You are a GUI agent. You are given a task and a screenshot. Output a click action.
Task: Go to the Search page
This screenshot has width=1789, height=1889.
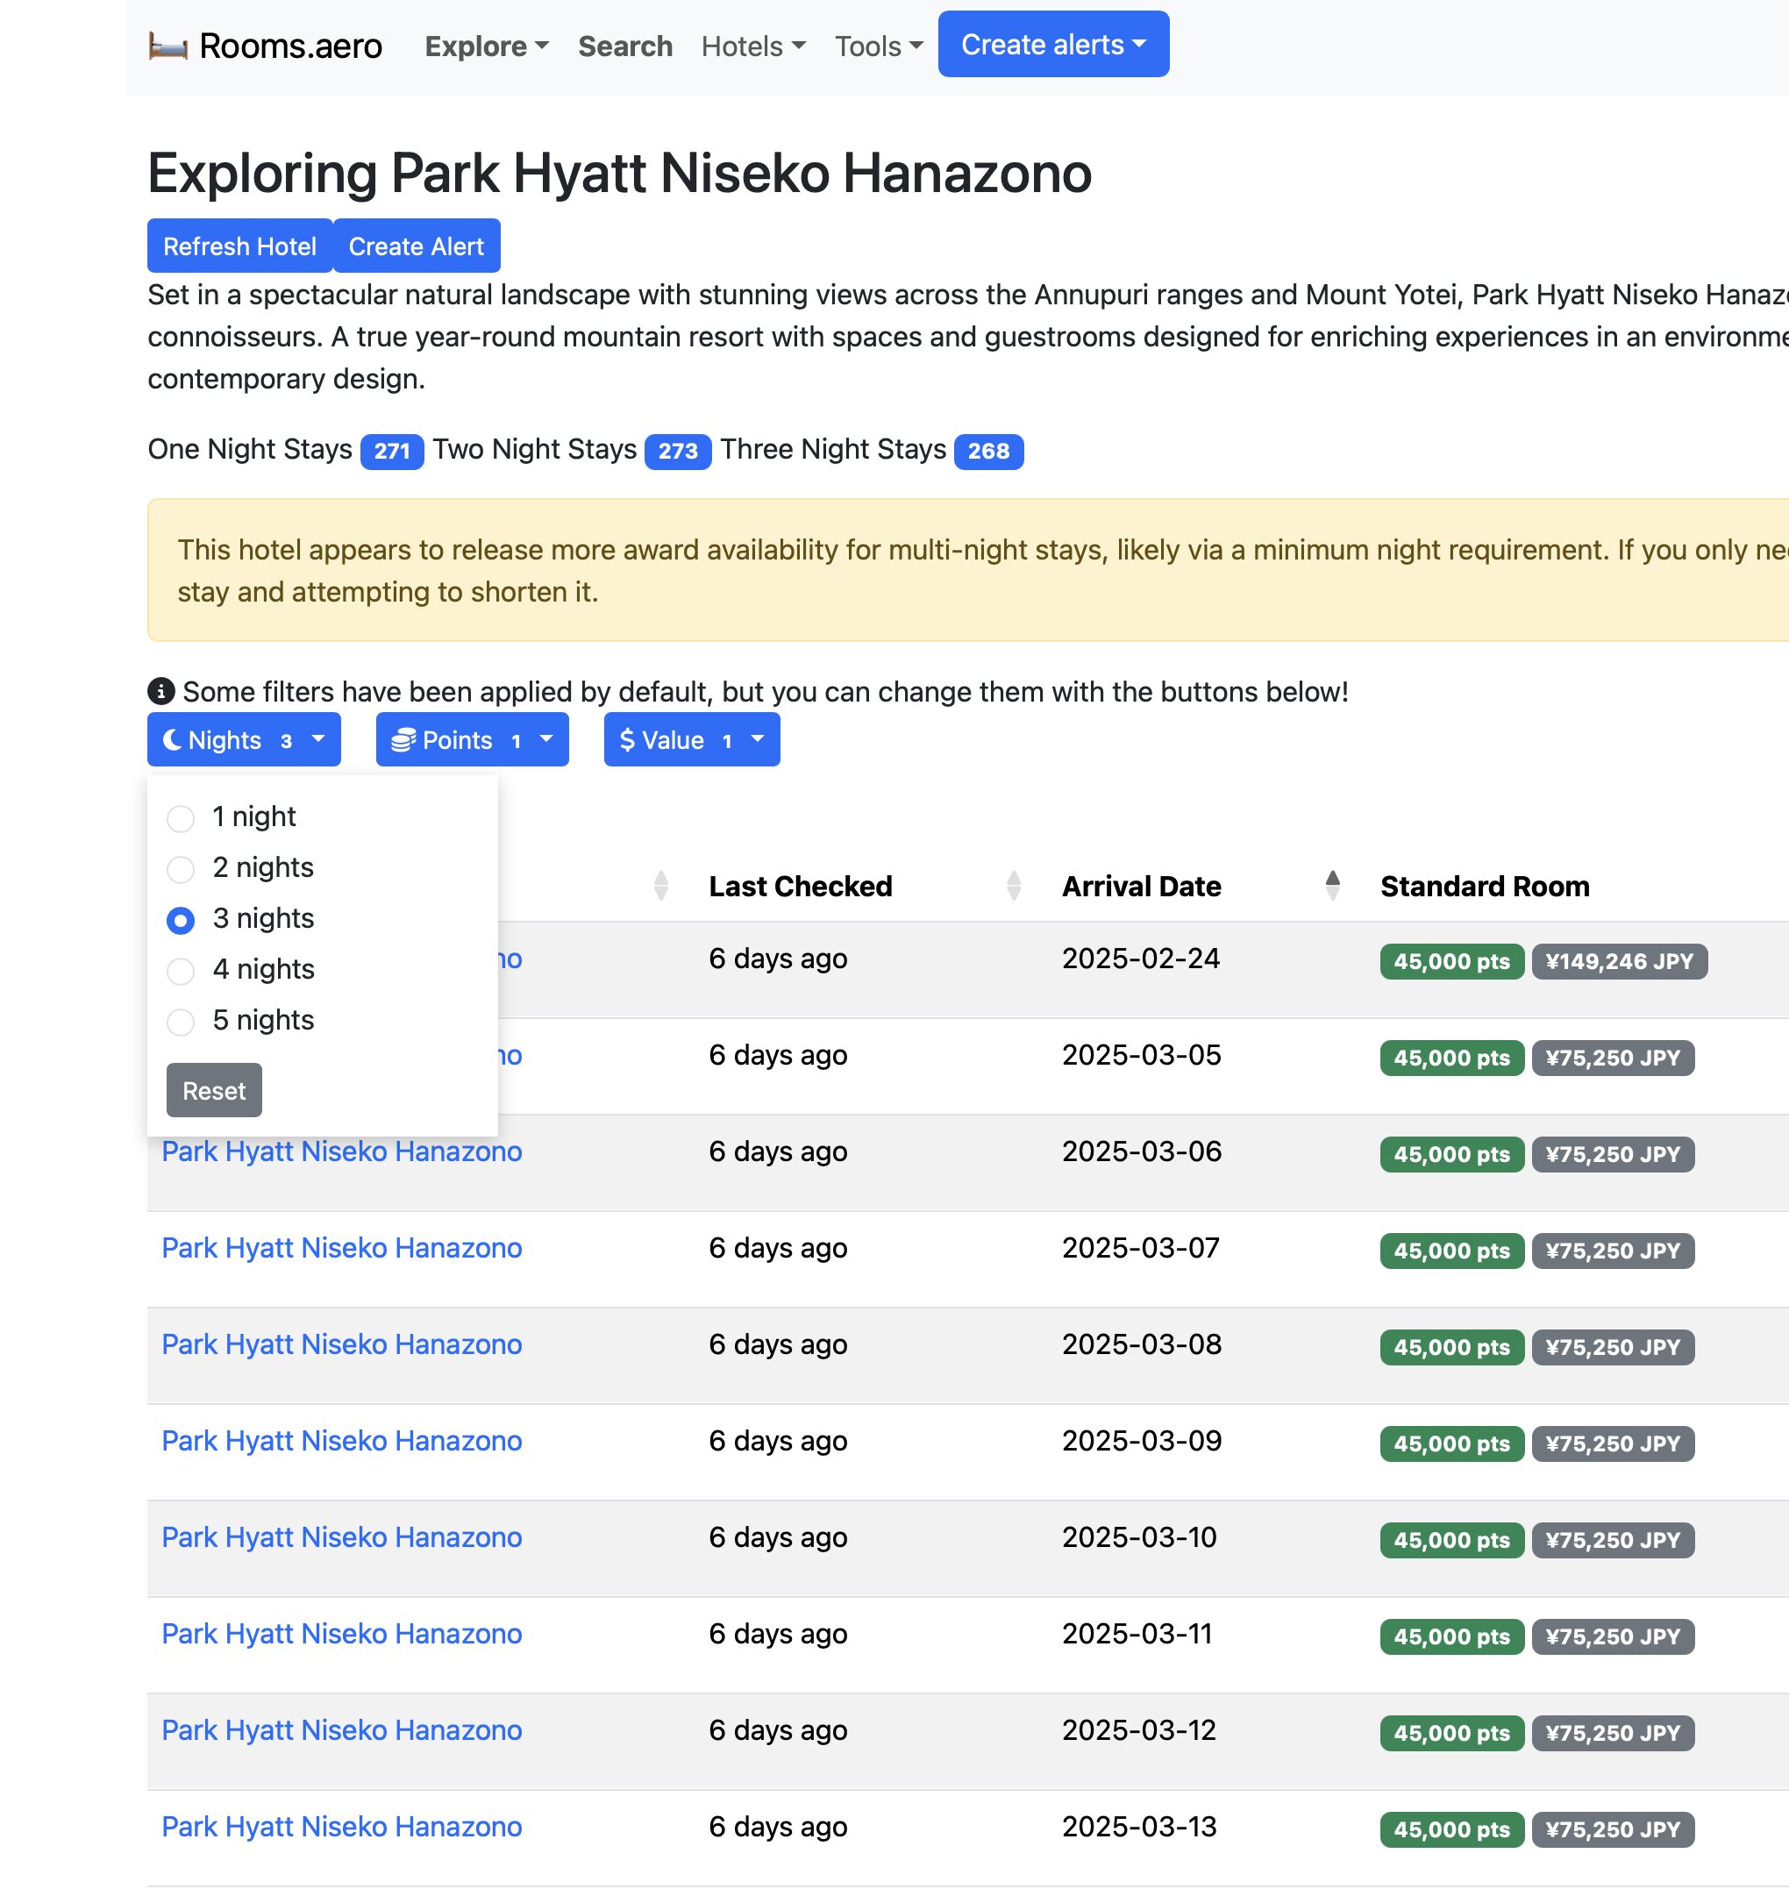point(624,46)
